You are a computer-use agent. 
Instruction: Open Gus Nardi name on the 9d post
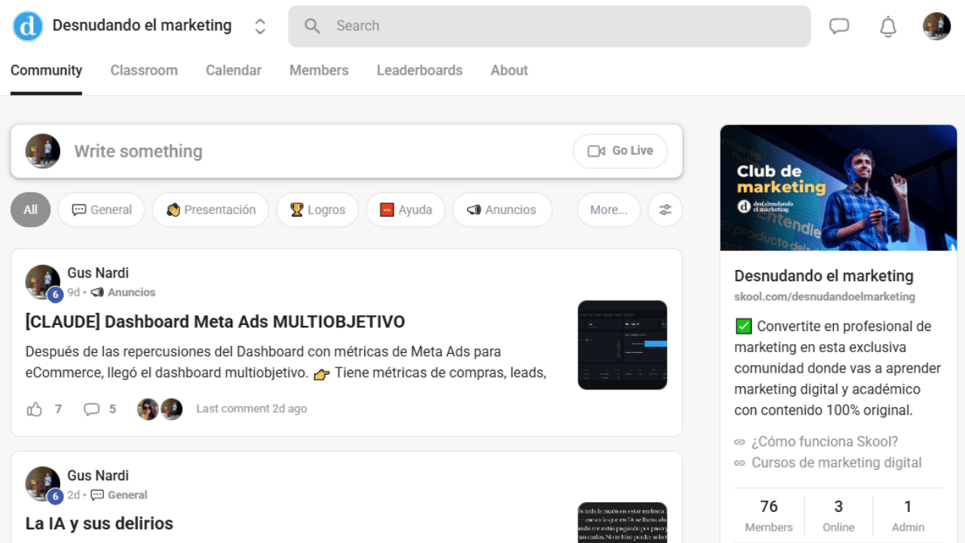(98, 273)
